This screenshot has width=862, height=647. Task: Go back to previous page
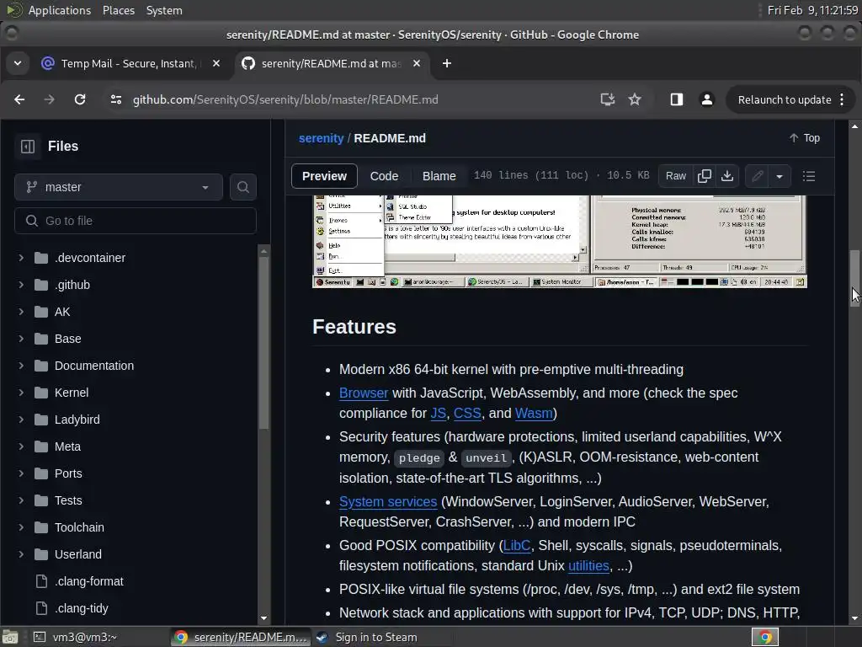pos(20,99)
